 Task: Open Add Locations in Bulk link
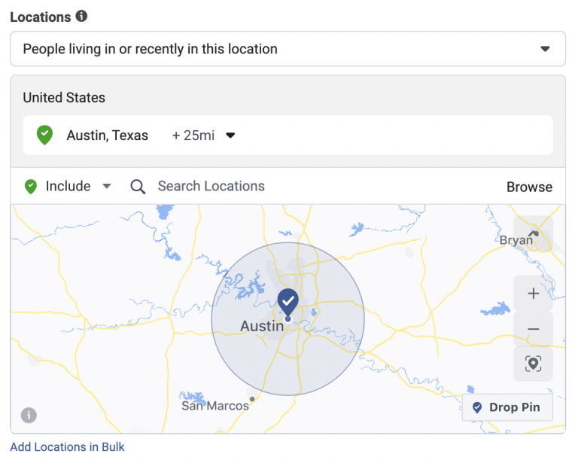(67, 447)
